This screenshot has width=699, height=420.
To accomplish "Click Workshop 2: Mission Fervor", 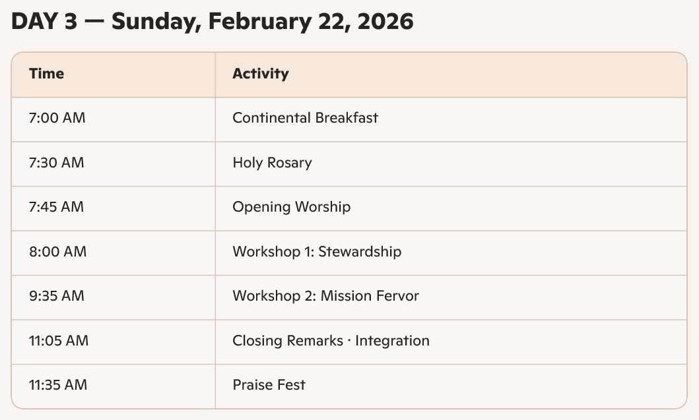I will [x=325, y=296].
